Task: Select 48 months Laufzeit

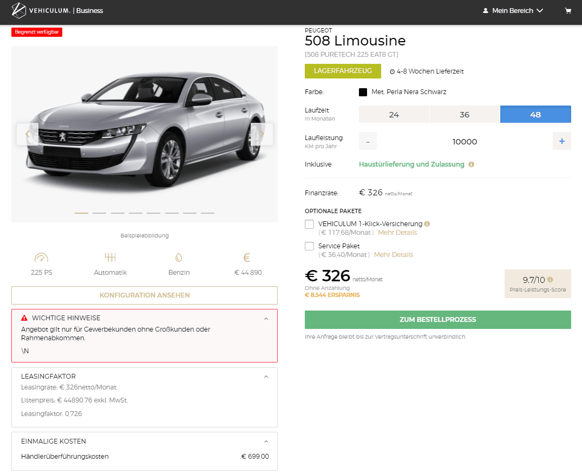Action: pyautogui.click(x=535, y=115)
